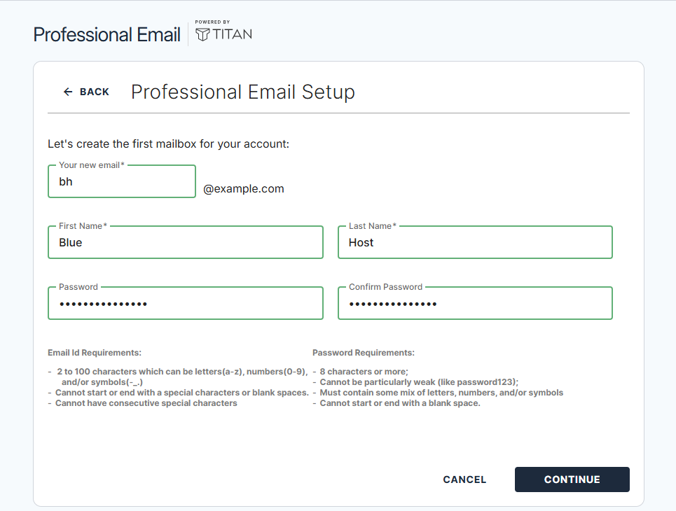
Task: Click the First Name value Blue
Action: (x=67, y=242)
